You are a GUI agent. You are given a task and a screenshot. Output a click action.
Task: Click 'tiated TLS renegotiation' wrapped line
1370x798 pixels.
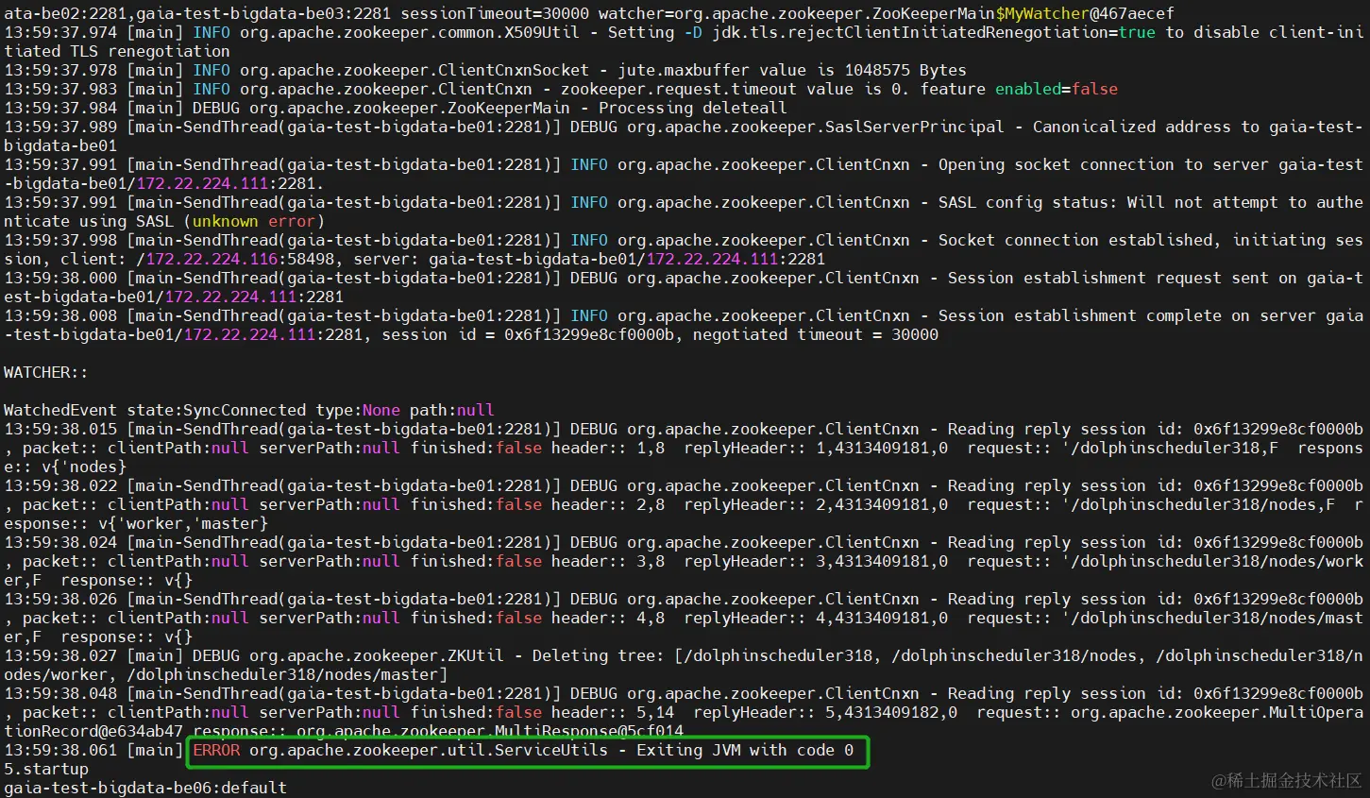(117, 51)
